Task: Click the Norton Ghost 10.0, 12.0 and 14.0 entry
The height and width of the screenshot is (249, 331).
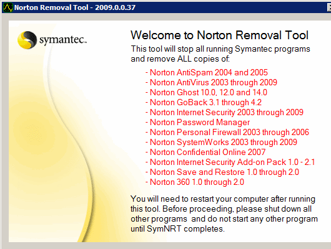Action: (x=206, y=92)
